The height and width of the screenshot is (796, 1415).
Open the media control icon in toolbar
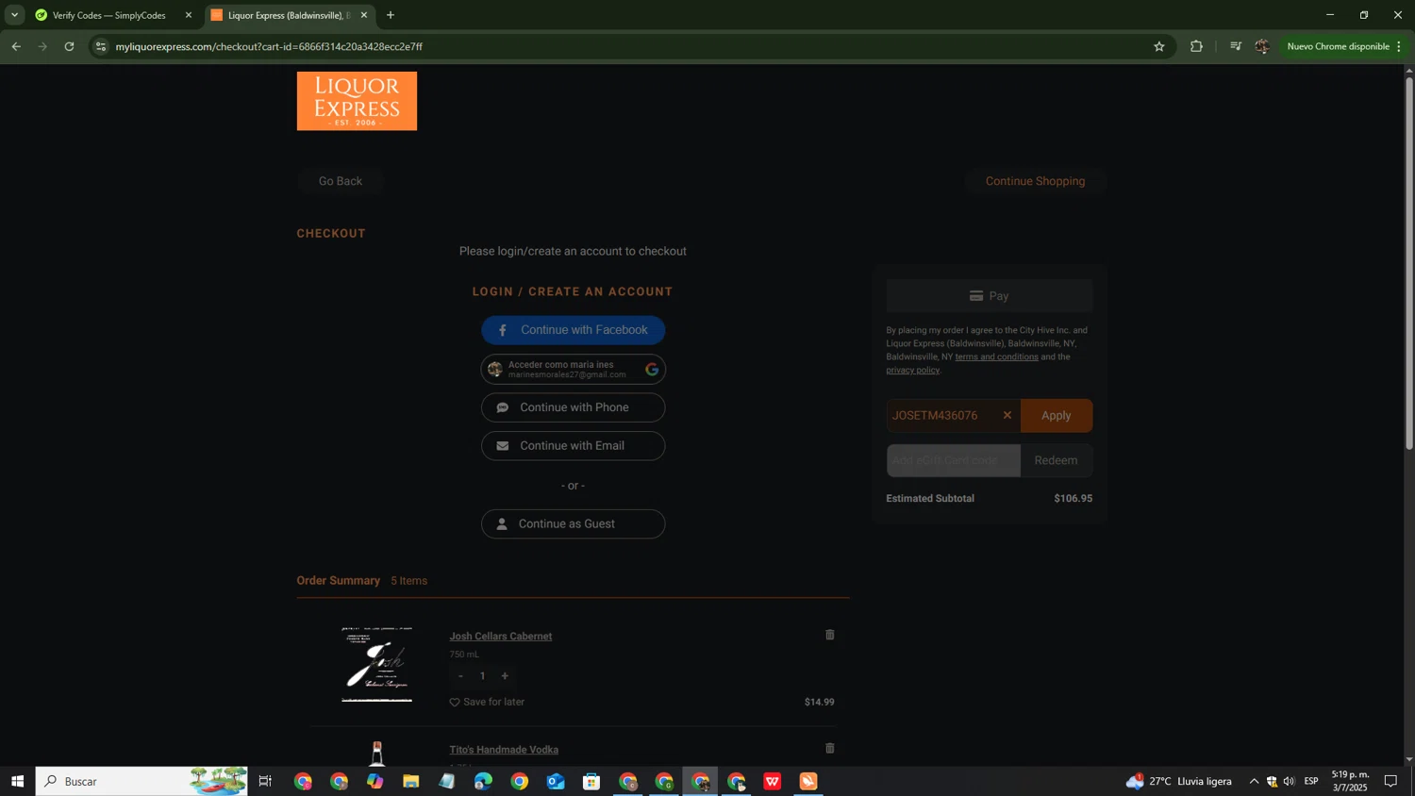pos(1235,46)
